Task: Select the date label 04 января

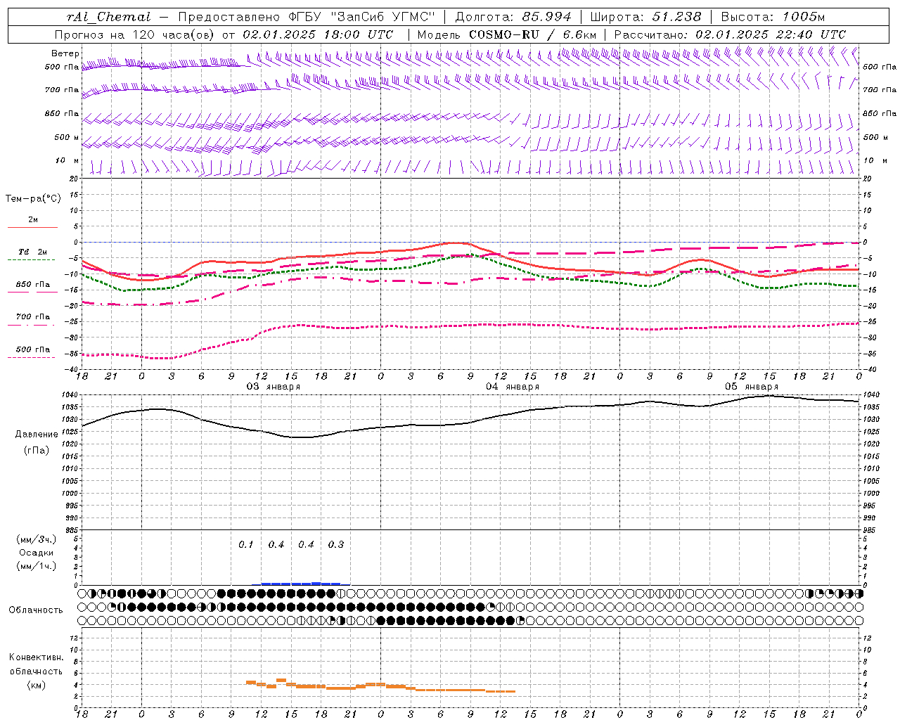Action: coord(513,386)
